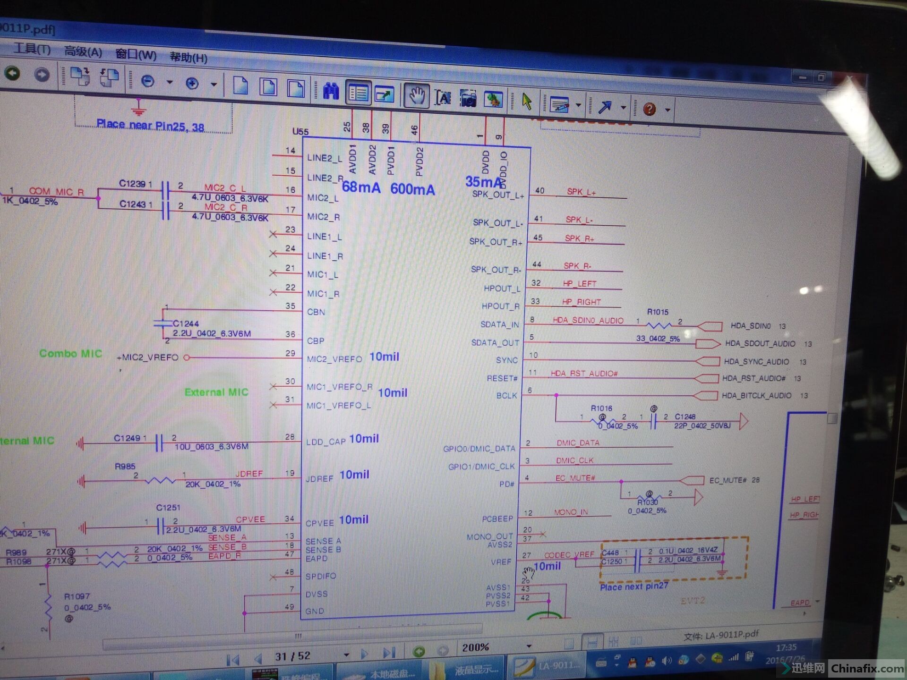This screenshot has width=907, height=680.
Task: Select the Text selection tool
Action: coord(443,98)
